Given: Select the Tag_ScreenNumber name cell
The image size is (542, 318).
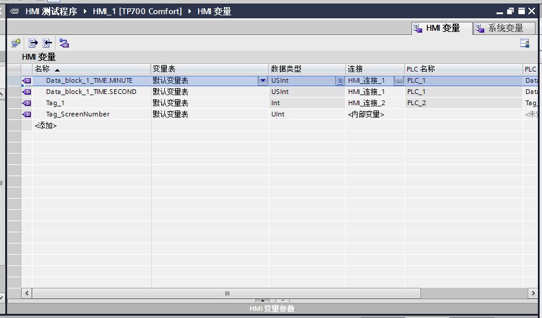Looking at the screenshot, I should (x=91, y=115).
